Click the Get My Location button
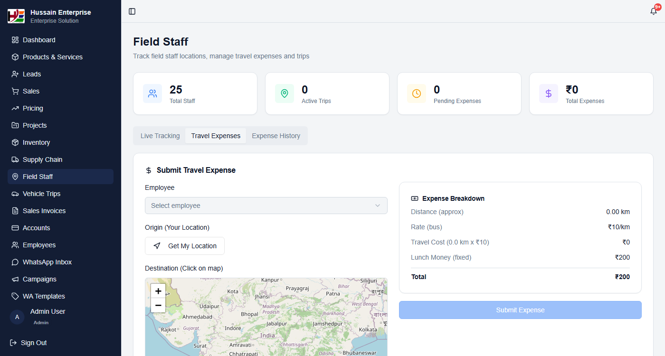The height and width of the screenshot is (356, 665). [x=185, y=246]
